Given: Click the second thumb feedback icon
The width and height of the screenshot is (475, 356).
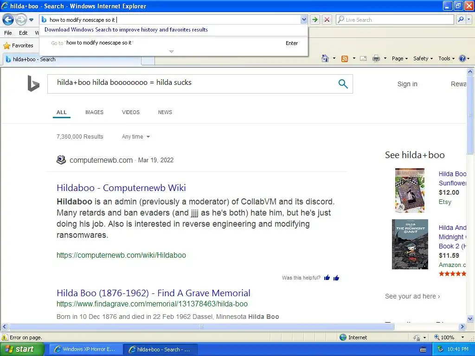Looking at the screenshot, I should (x=336, y=278).
